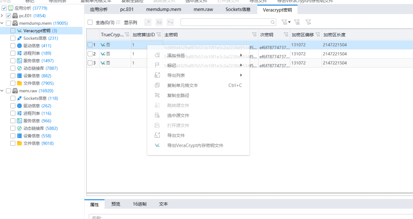Image resolution: width=413 pixels, height=219 pixels.
Task: Check the mem.raw (16920) checkbox
Action: click(x=8, y=91)
